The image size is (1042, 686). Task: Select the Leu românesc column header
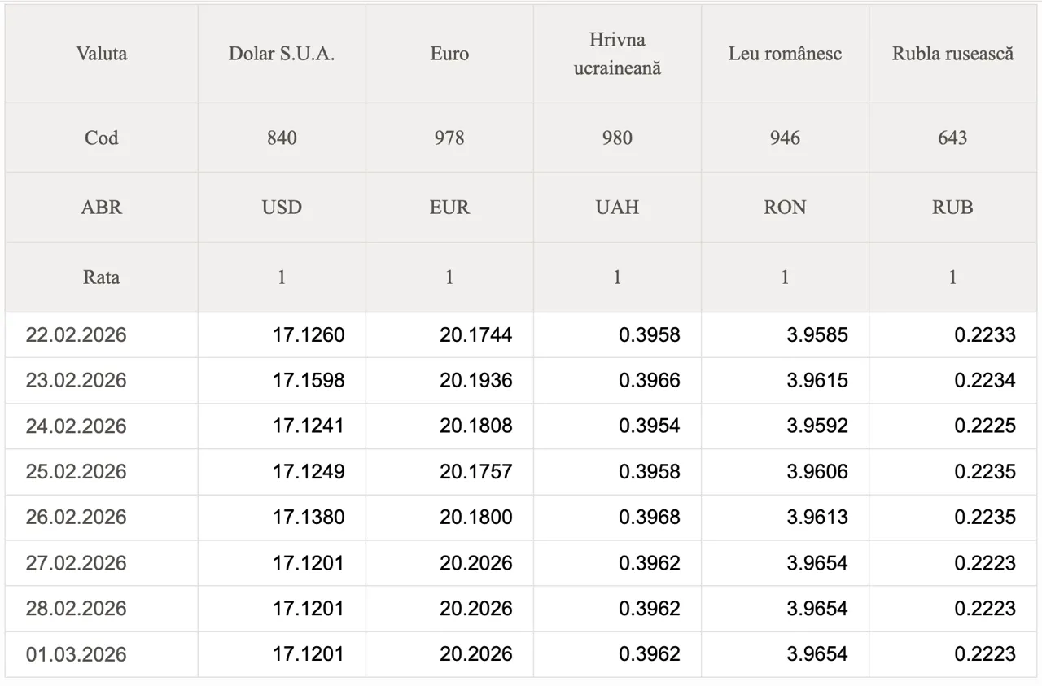click(785, 54)
